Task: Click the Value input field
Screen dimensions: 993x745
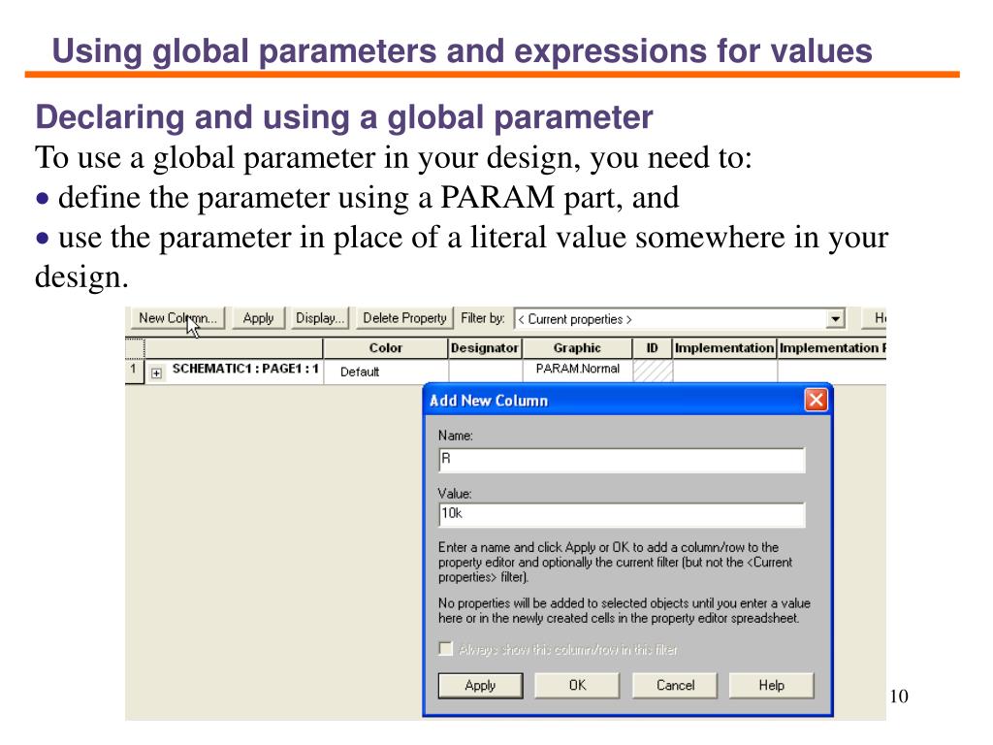Action: [622, 514]
